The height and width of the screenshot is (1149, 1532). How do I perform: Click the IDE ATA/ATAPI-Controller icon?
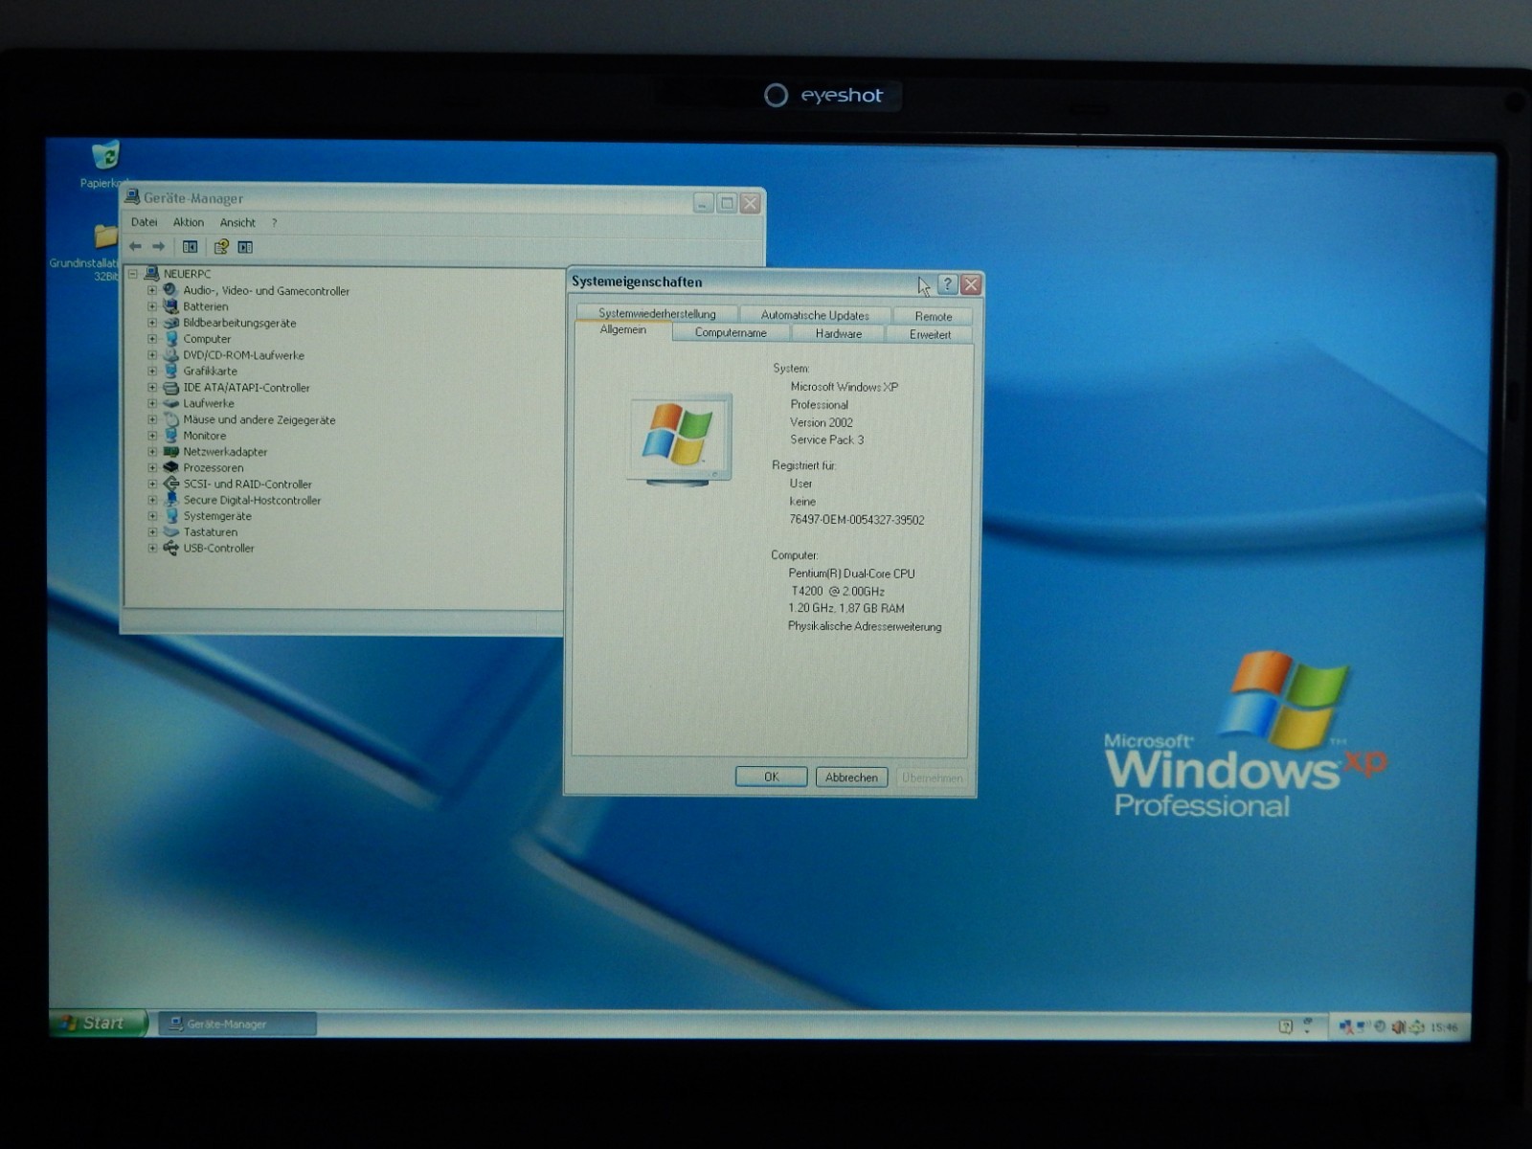click(171, 388)
